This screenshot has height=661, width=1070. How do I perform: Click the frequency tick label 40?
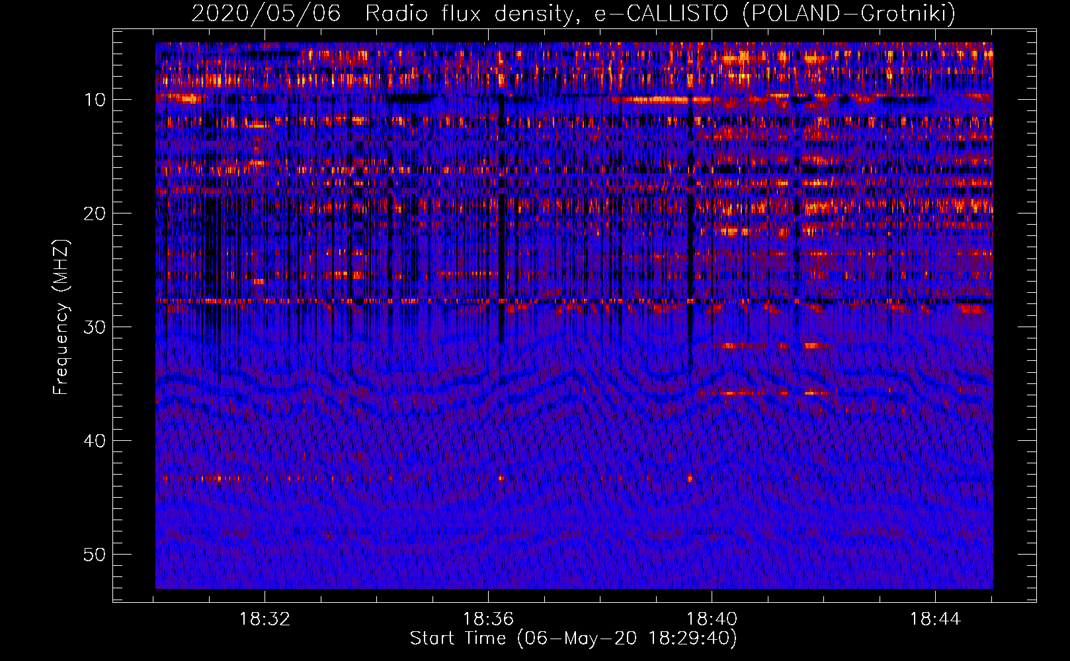coord(95,441)
